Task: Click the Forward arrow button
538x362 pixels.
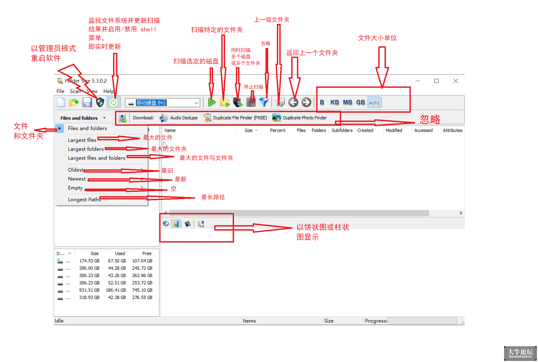Action: click(306, 102)
